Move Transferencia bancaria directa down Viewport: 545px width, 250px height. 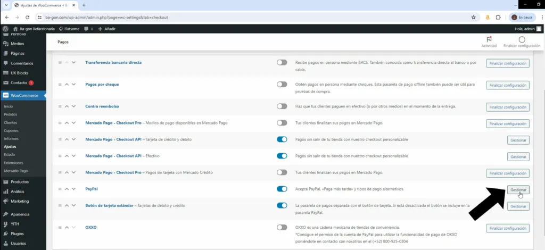point(73,63)
